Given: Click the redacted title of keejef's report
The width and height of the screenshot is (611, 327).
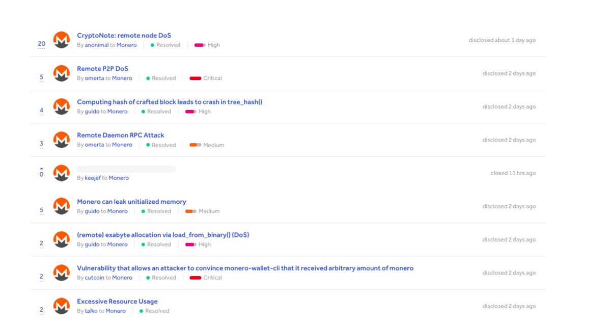Looking at the screenshot, I should pos(126,169).
